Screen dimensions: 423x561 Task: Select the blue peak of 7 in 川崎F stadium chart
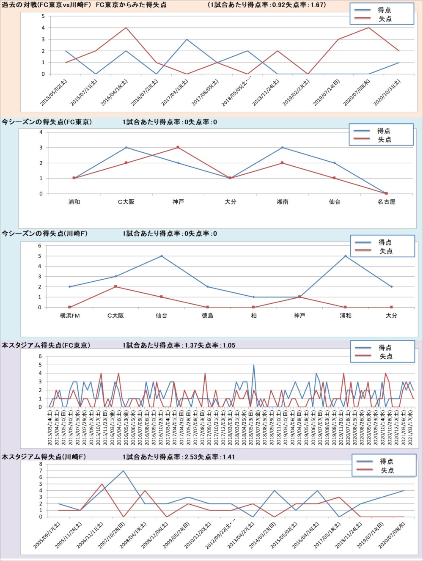123,471
